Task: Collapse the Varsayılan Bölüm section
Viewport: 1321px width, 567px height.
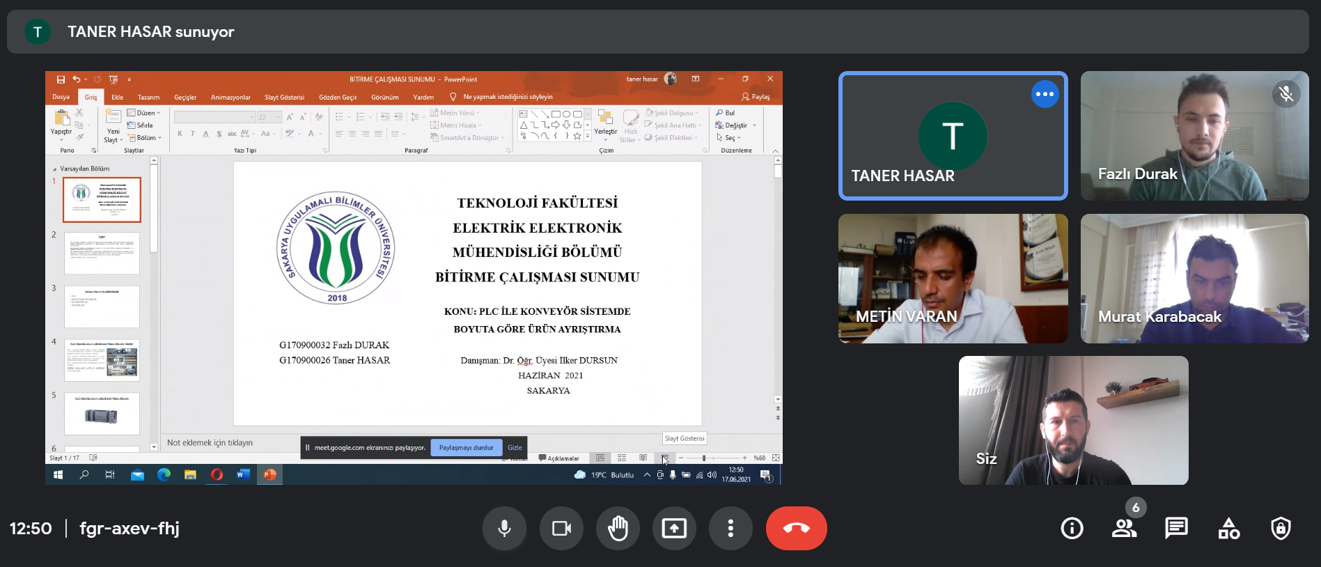Action: tap(55, 169)
